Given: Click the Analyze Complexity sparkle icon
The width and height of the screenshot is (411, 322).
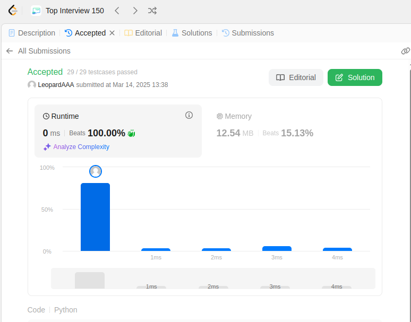Looking at the screenshot, I should tap(47, 147).
